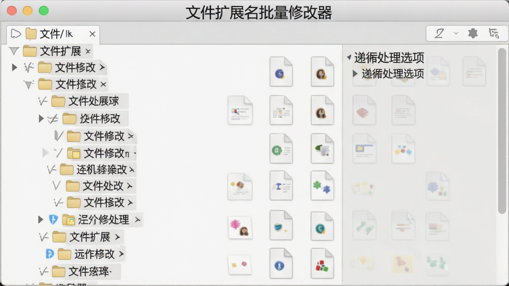Select file with pink splash and avatar

pos(240,227)
